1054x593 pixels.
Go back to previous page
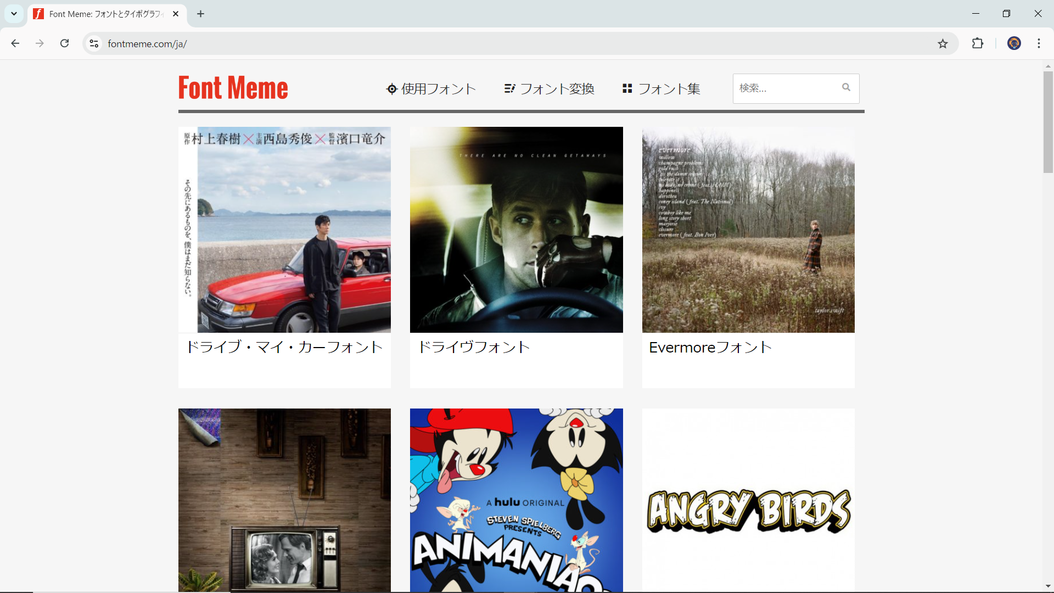tap(15, 43)
